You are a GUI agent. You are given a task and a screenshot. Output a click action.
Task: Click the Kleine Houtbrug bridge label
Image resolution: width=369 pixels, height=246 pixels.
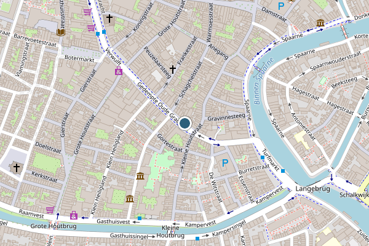coord(170,232)
